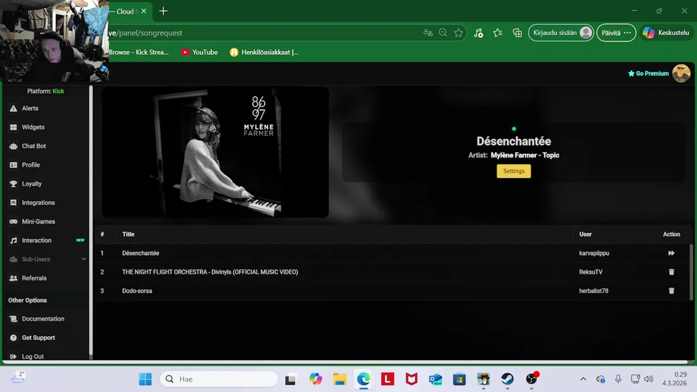697x392 pixels.
Task: Click the username ReksuTV
Action: coord(591,272)
